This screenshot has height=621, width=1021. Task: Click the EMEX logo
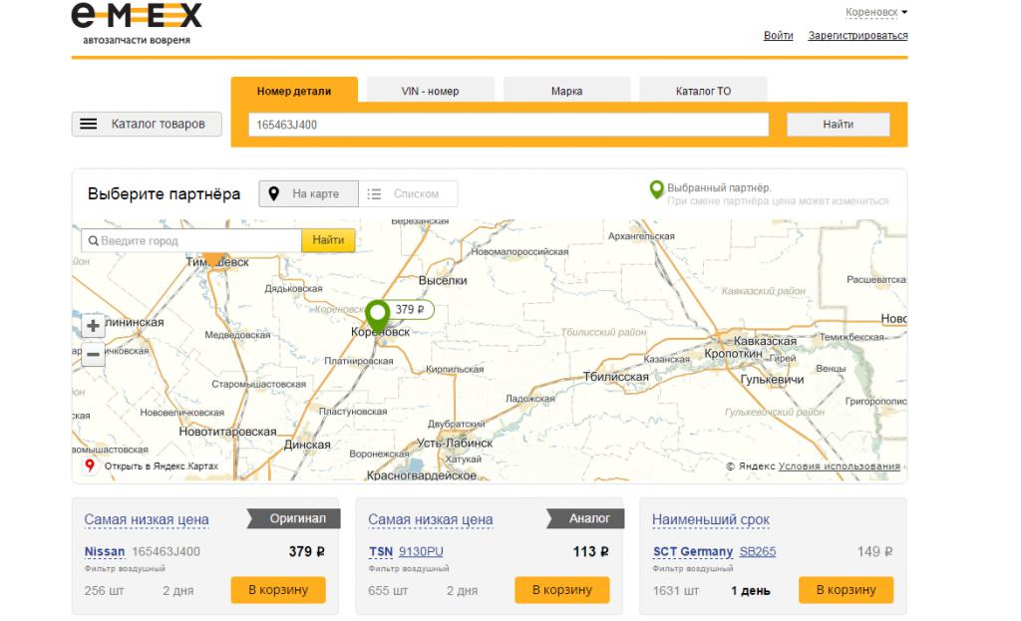pyautogui.click(x=137, y=24)
